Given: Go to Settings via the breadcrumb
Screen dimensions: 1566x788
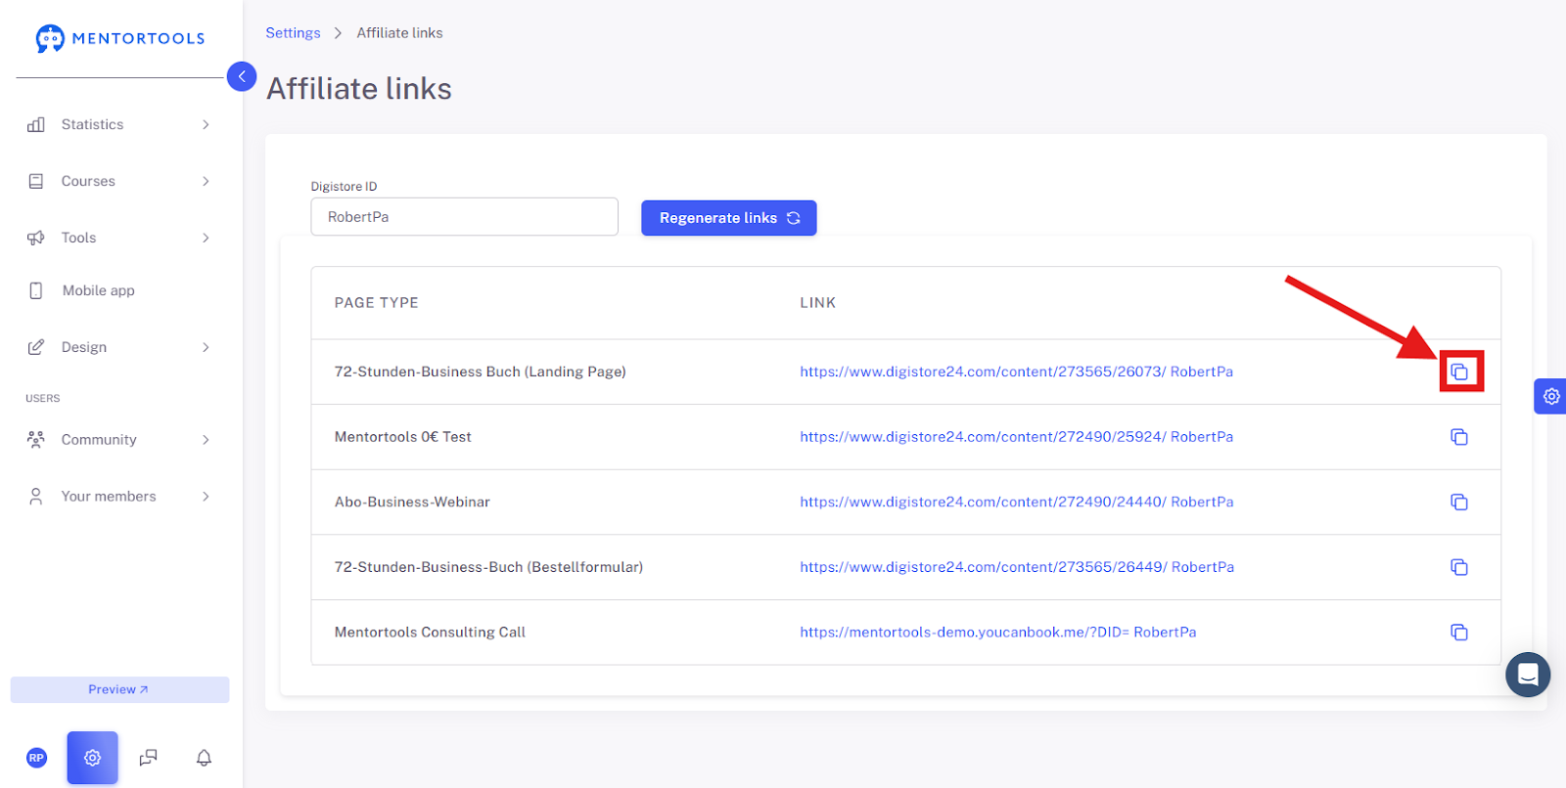Looking at the screenshot, I should [293, 32].
